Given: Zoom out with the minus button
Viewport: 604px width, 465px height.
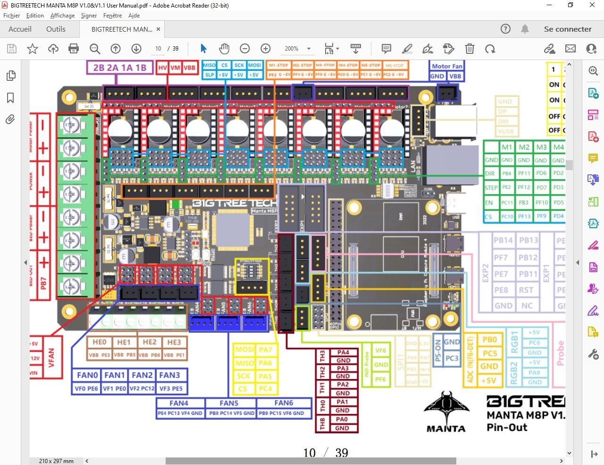Looking at the screenshot, I should pos(245,49).
